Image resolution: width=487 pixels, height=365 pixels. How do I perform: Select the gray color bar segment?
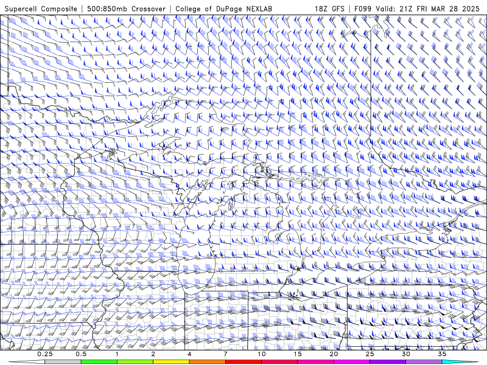(63, 362)
